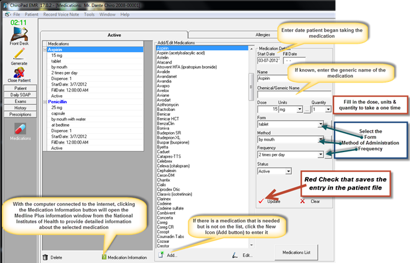Click the medication list scroll-up arrow

pyautogui.click(x=251, y=48)
